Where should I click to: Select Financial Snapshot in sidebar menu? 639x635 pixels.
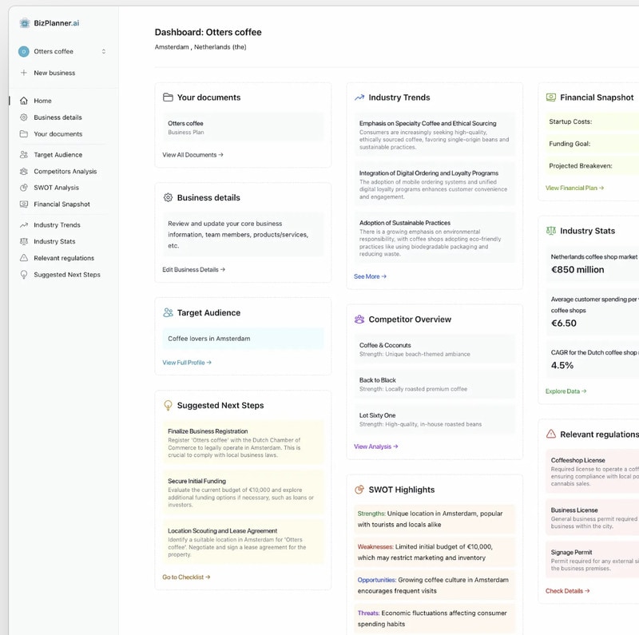pos(62,204)
